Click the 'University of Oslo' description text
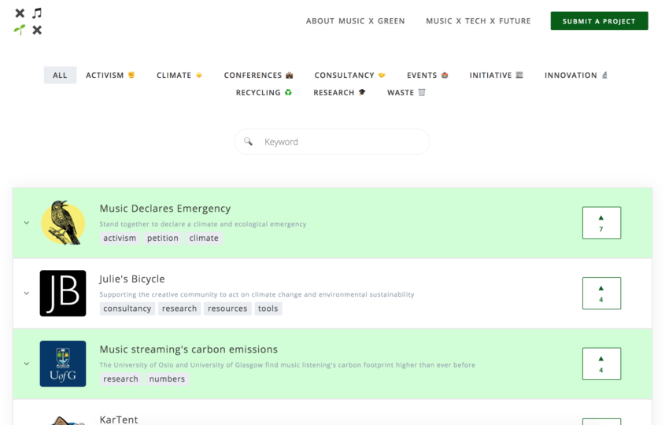The height and width of the screenshot is (425, 665). tap(287, 364)
